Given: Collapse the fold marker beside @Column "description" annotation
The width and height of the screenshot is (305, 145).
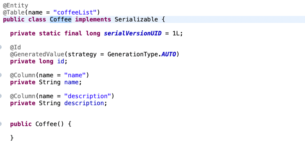Looking at the screenshot, I should click(1, 96).
